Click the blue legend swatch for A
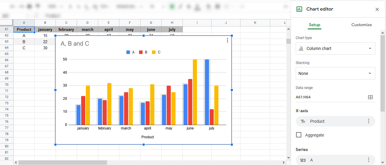The width and height of the screenshot is (386, 165). [x=128, y=52]
